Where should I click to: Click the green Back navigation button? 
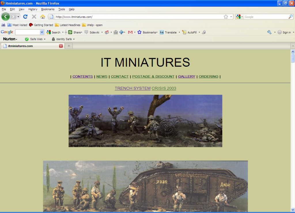(x=5, y=17)
